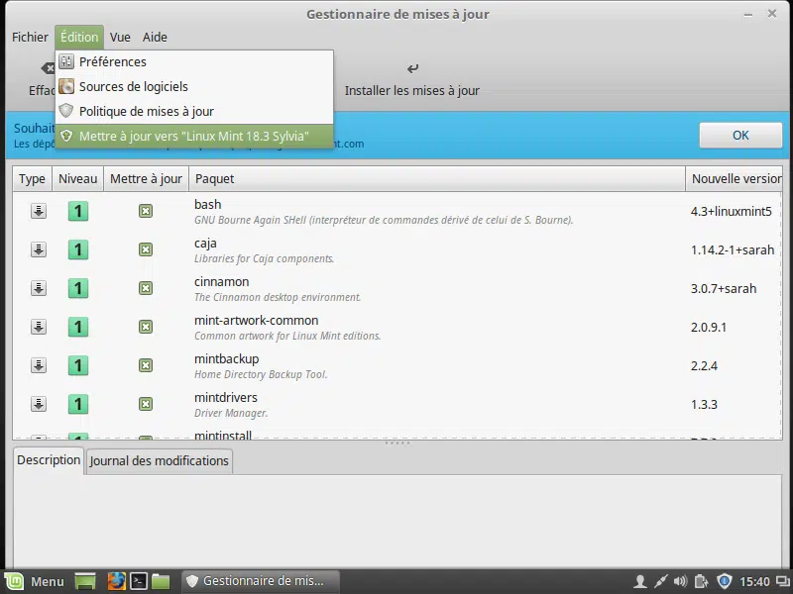Click version 3.0.7+sarah
The width and height of the screenshot is (793, 594).
point(724,288)
